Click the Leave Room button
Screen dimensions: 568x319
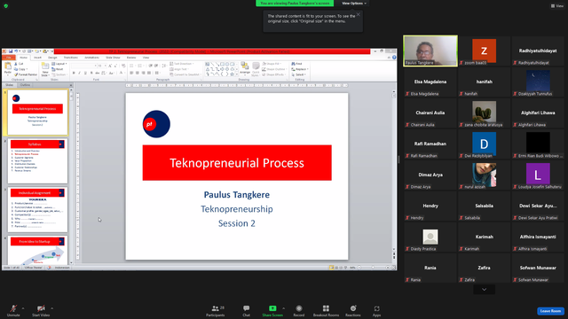[x=550, y=311]
